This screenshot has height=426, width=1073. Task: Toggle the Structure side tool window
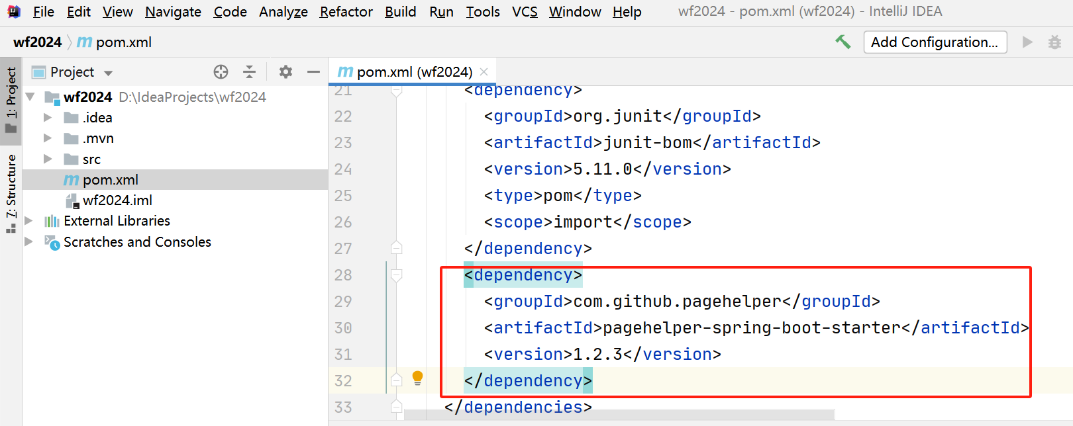point(11,193)
